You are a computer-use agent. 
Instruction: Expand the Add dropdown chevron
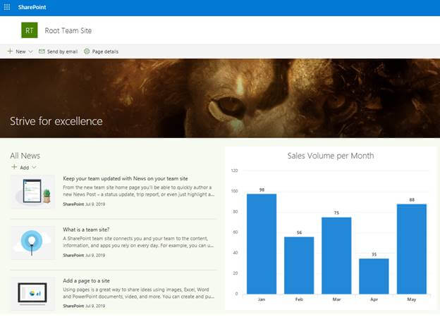coord(35,168)
